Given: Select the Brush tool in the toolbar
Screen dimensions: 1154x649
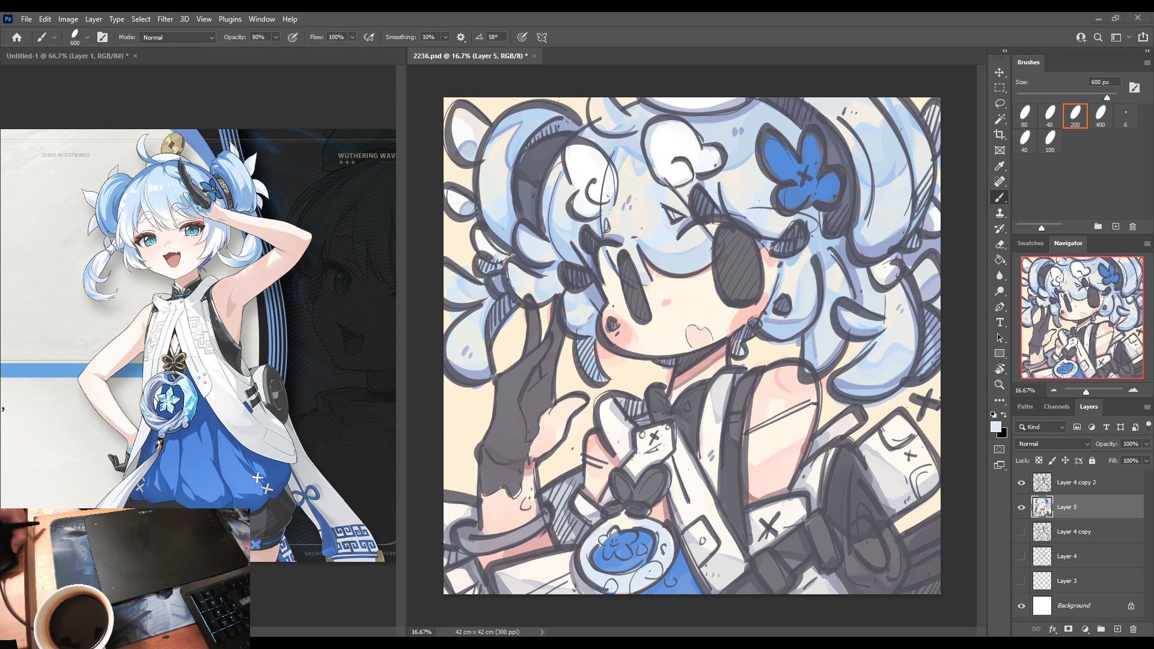Looking at the screenshot, I should pos(1000,197).
